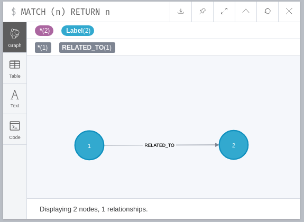Open the Text view
The image size is (304, 222).
[15, 99]
